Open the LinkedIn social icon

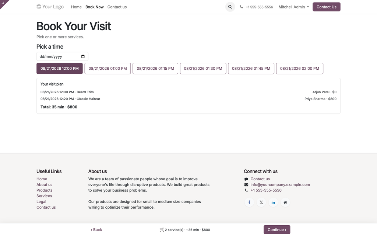click(273, 202)
